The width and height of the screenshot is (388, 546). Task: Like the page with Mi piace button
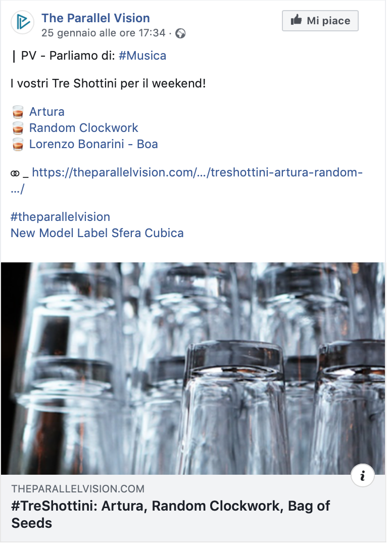(x=320, y=21)
